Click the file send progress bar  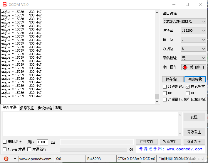click(93, 150)
